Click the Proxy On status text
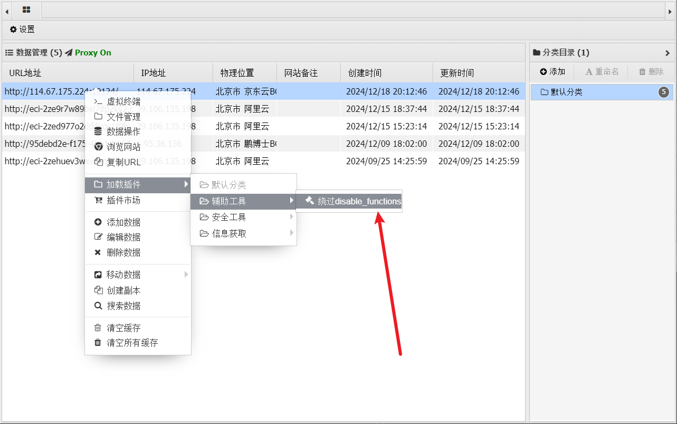Image resolution: width=677 pixels, height=424 pixels. click(93, 53)
